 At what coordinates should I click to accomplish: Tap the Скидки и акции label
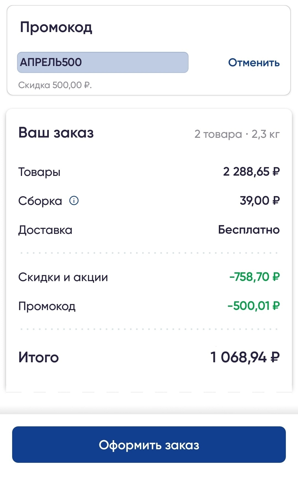(x=63, y=277)
